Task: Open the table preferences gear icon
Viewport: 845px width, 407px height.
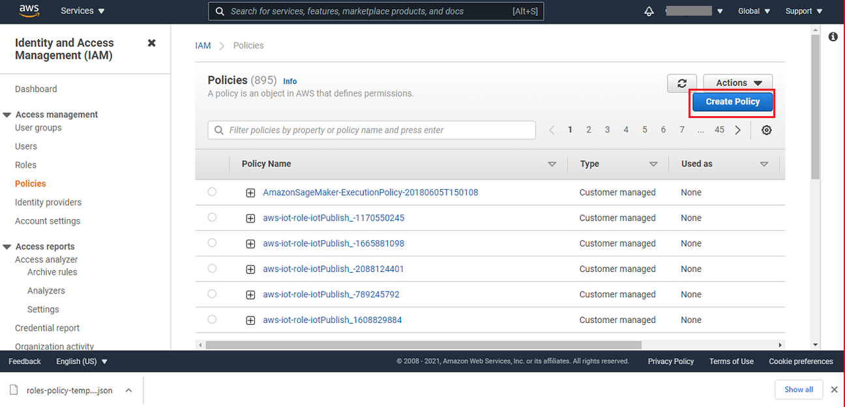Action: [x=766, y=130]
